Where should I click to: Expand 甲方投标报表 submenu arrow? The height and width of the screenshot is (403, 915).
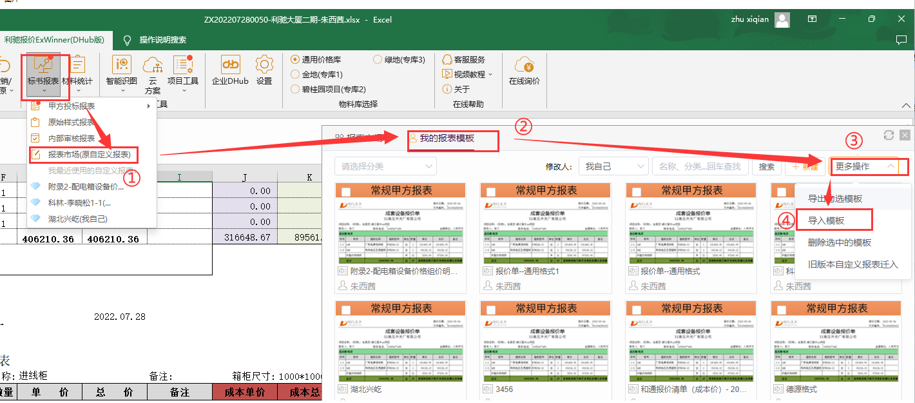tap(149, 106)
